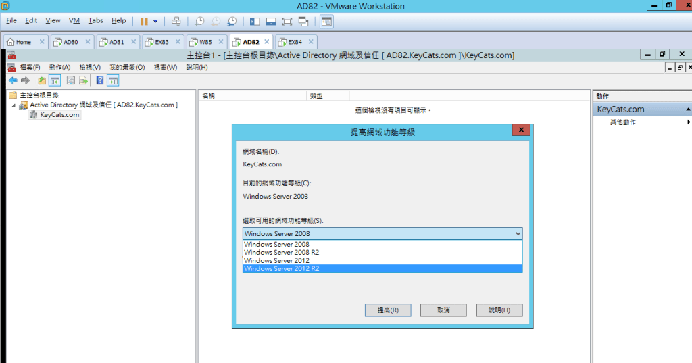Toggle show/hide action pane icon
Image resolution: width=692 pixels, height=363 pixels.
click(113, 80)
